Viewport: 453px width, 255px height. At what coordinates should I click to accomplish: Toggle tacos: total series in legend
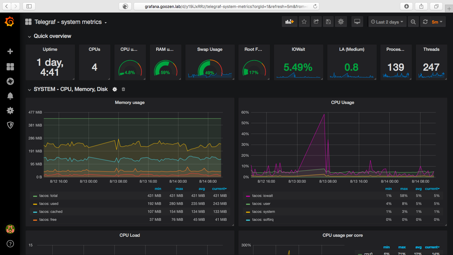(48, 196)
